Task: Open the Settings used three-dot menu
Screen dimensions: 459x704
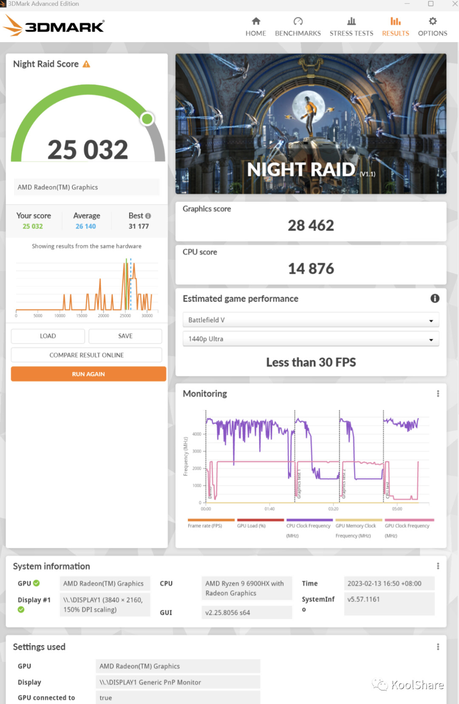Action: pos(438,647)
